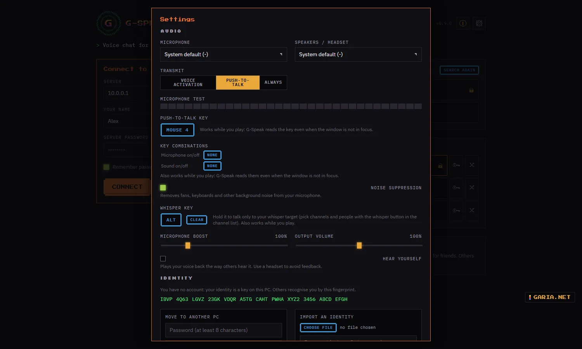Screen dimensions: 582x349
Task: Select Always transmit mode
Action: click(x=273, y=83)
